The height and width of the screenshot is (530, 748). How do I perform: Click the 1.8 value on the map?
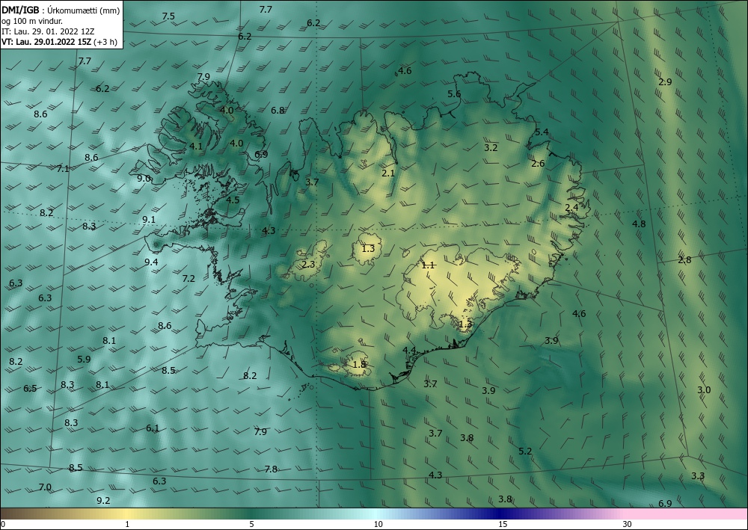click(359, 365)
